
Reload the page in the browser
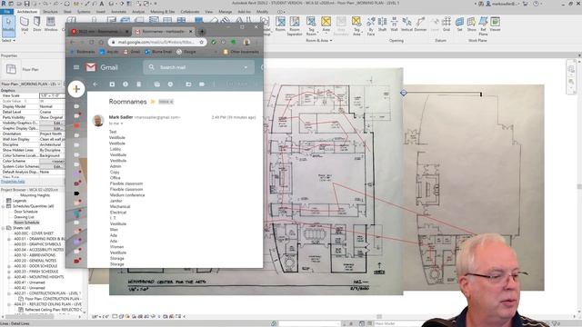92,42
